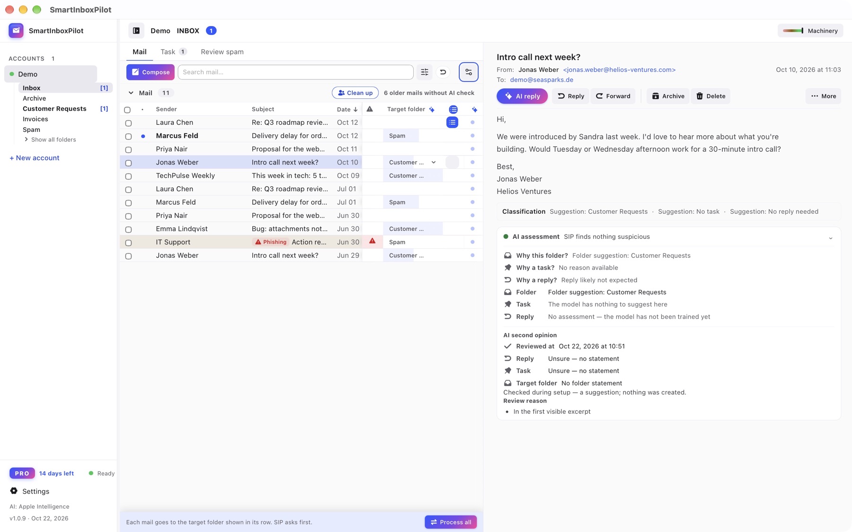Viewport: 852px width, 532px height.
Task: Focus the Search mail field
Action: 295,72
